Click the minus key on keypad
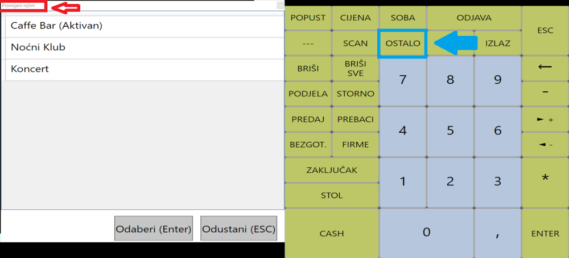The width and height of the screenshot is (569, 258). coord(545,94)
